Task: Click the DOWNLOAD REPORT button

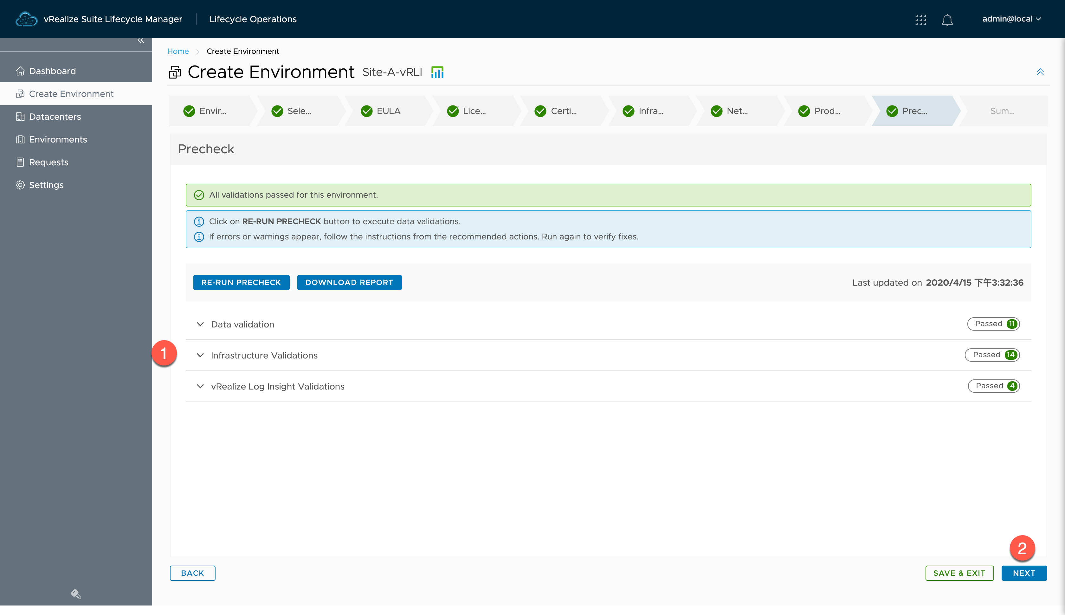Action: pos(349,282)
